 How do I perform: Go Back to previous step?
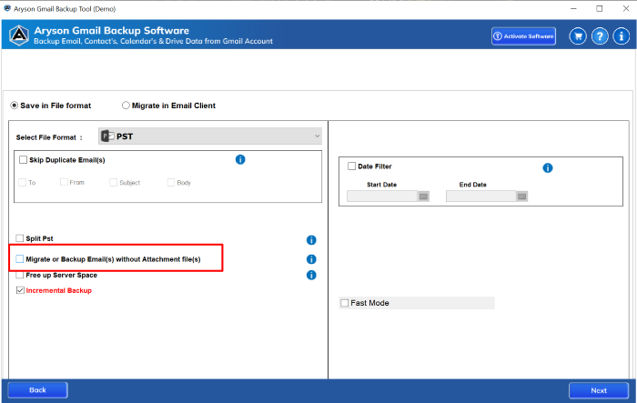coord(37,390)
